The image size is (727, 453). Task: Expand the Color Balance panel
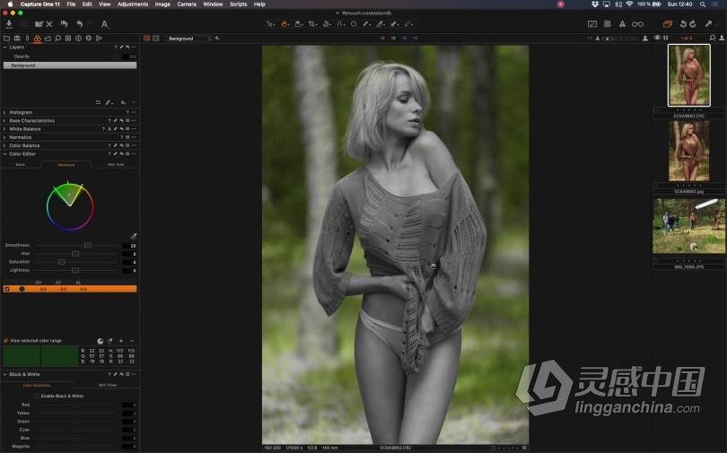point(4,146)
